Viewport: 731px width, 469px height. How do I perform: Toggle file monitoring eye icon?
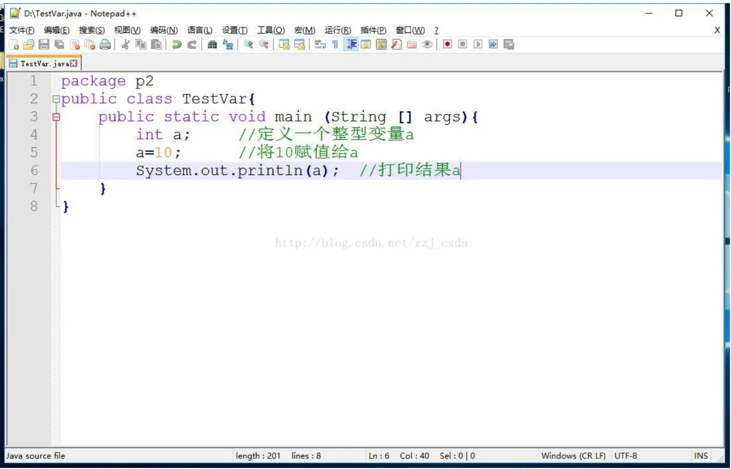427,44
